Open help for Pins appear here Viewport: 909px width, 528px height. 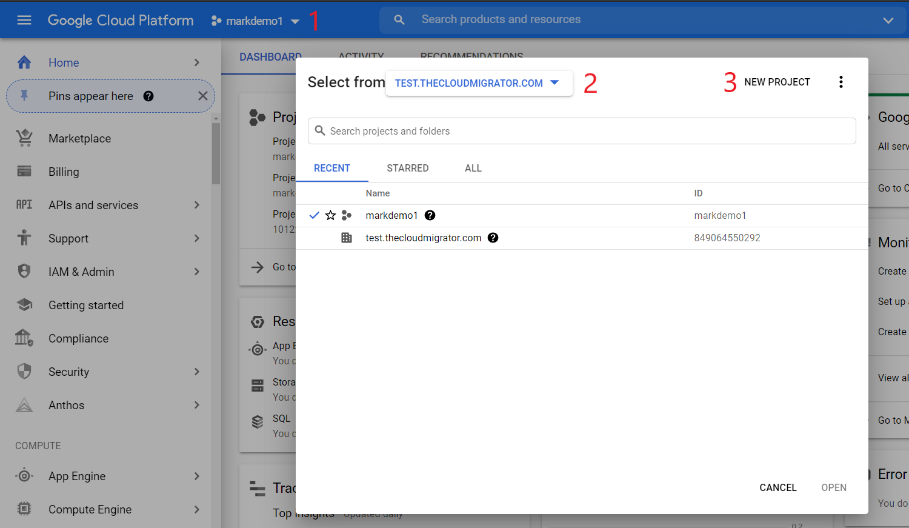click(x=148, y=96)
